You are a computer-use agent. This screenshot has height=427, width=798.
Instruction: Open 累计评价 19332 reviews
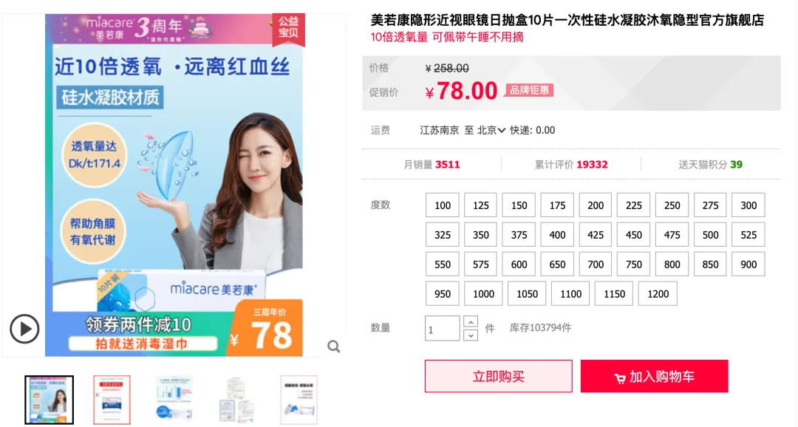point(571,165)
